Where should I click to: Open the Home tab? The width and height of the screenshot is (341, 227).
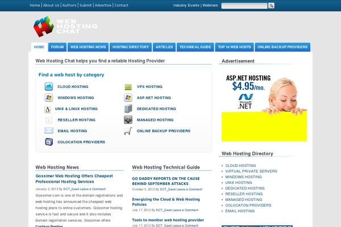click(39, 47)
